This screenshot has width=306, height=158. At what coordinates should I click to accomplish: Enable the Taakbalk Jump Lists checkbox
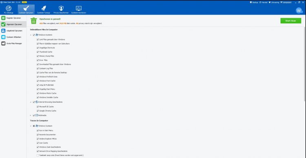click(x=38, y=155)
